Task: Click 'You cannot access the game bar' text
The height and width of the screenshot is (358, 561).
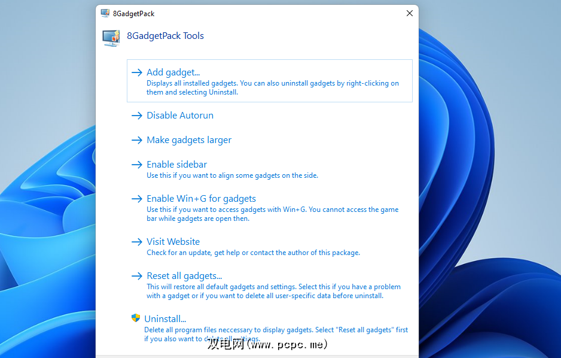Action: coord(273,214)
